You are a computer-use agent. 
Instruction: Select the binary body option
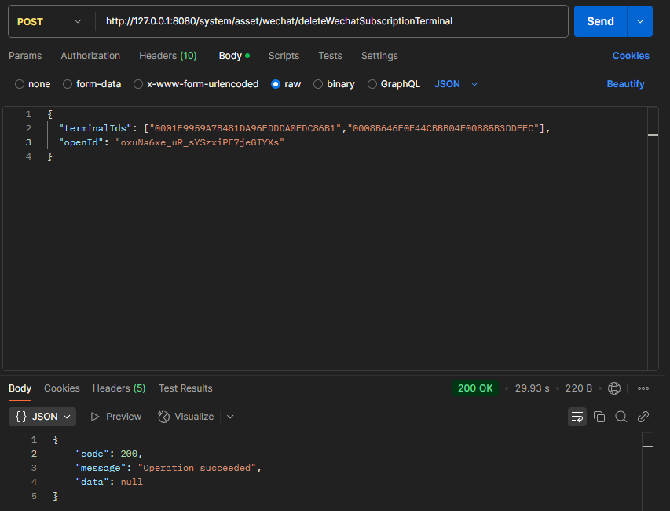(334, 84)
